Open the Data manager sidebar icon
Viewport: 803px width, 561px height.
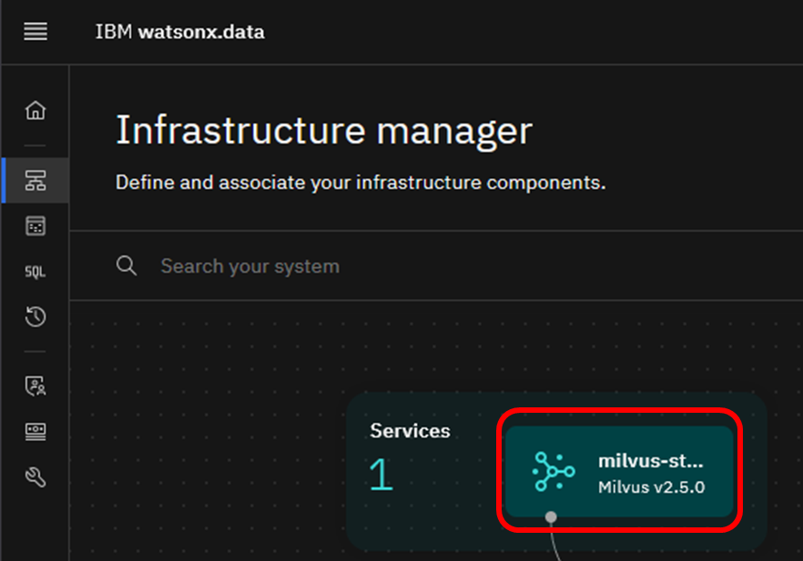(x=36, y=226)
